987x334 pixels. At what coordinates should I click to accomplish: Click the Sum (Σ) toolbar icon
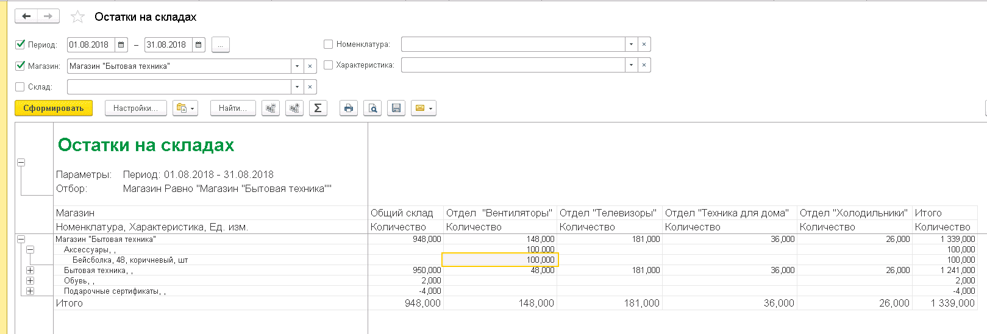(318, 108)
